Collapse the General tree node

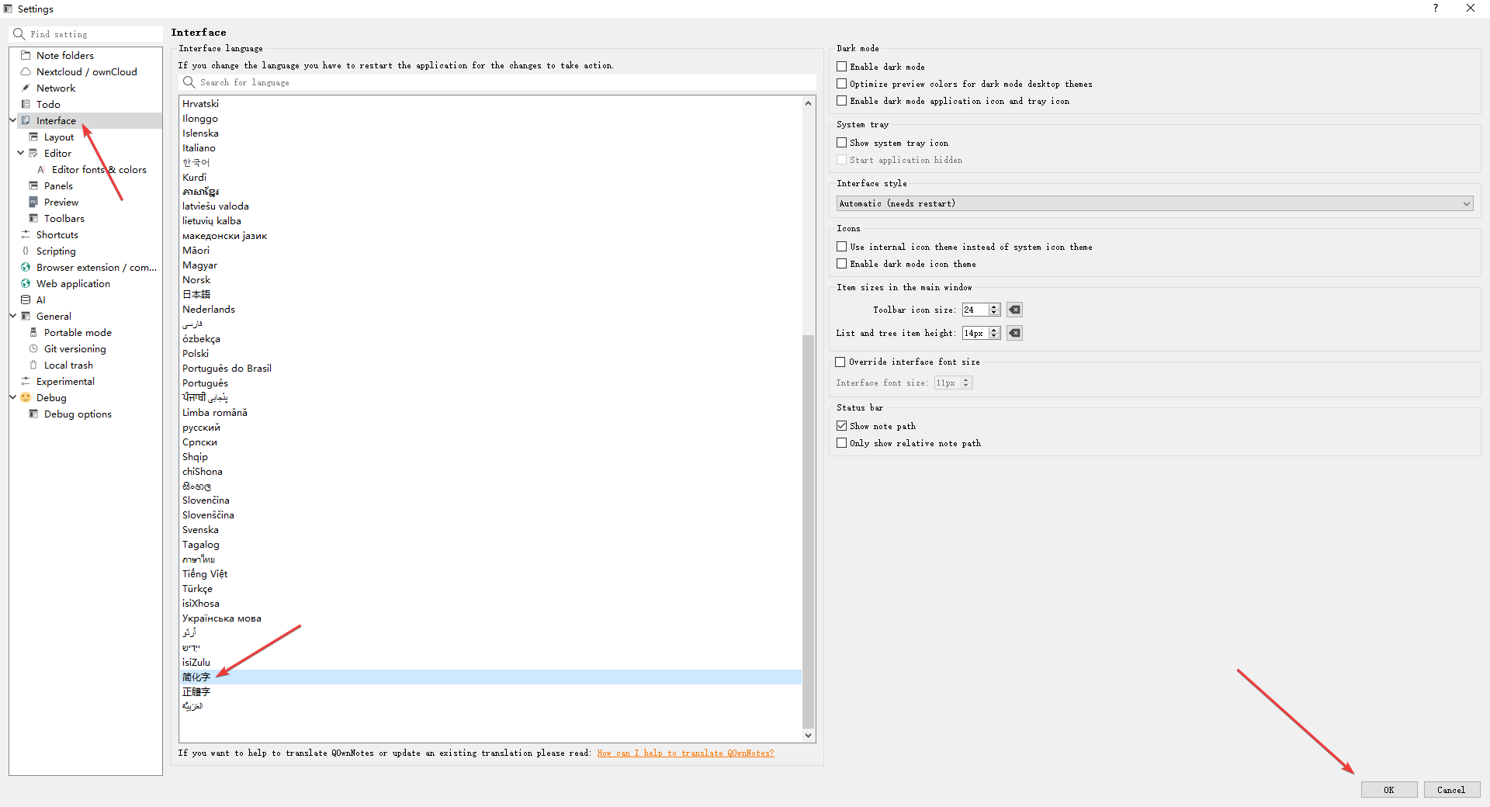pyautogui.click(x=13, y=316)
